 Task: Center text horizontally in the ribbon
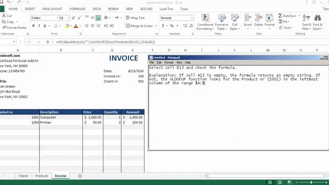93,26
